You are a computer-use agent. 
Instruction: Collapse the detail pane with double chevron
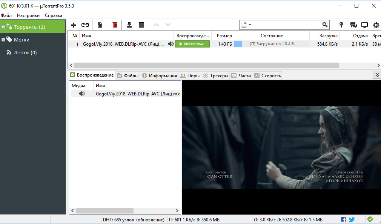pyautogui.click(x=377, y=75)
